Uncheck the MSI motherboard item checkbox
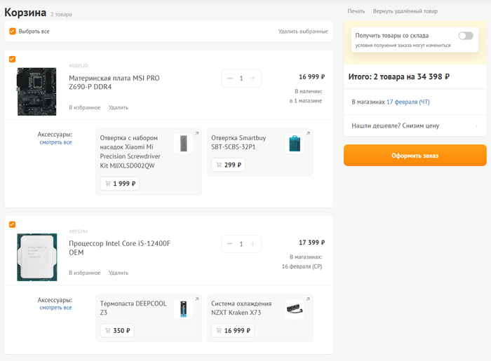The height and width of the screenshot is (361, 491). coord(12,59)
